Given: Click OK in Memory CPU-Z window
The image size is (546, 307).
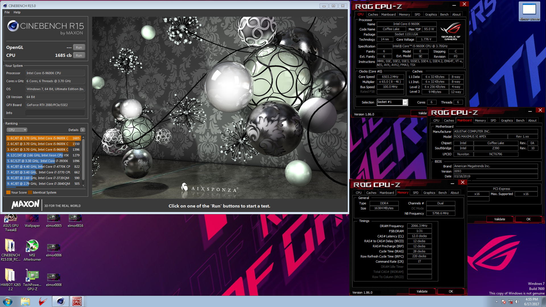Looking at the screenshot, I should point(451,291).
